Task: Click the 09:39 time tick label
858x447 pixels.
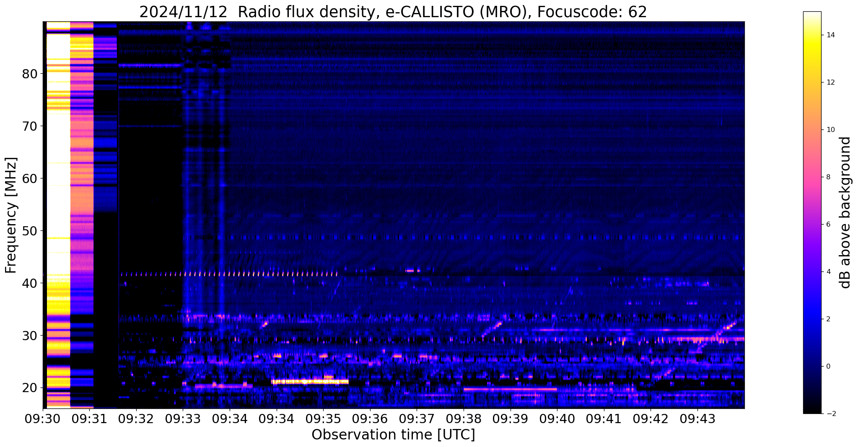Action: 510,418
